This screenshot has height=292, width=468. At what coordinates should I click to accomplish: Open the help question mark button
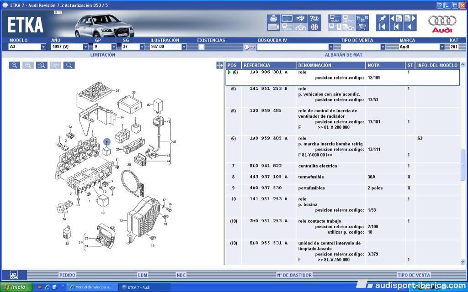(x=440, y=5)
